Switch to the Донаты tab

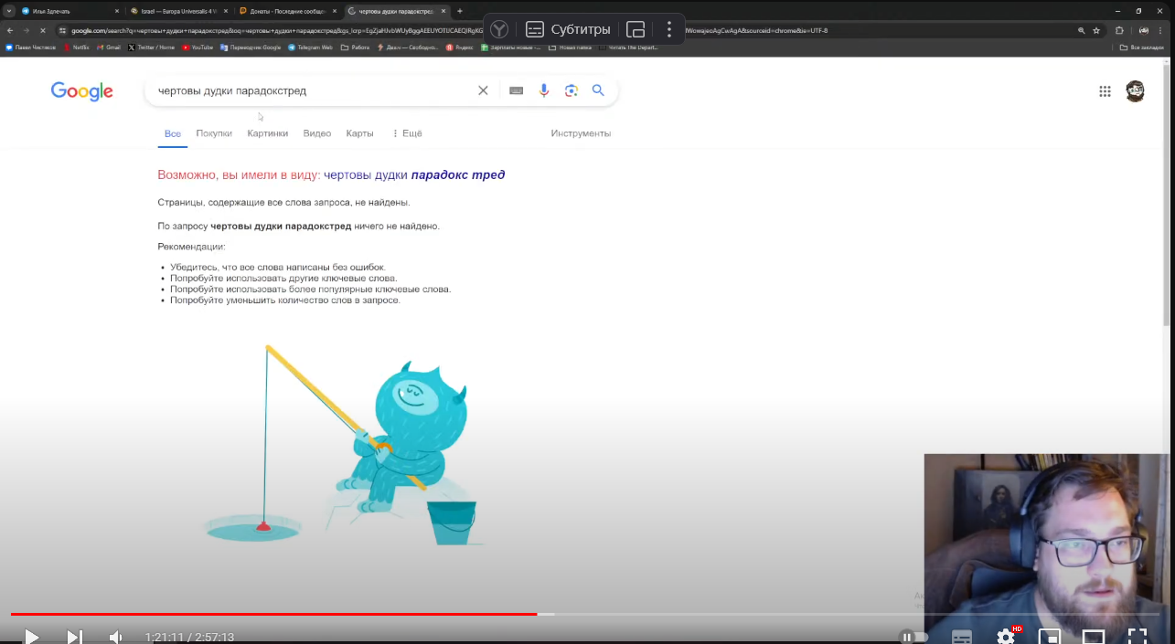tap(286, 11)
